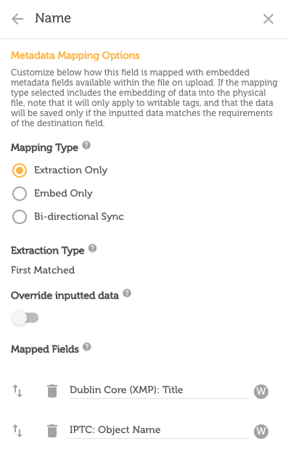Click the W badge next to Dublin Core Title
This screenshot has height=449, width=288.
coord(261,391)
